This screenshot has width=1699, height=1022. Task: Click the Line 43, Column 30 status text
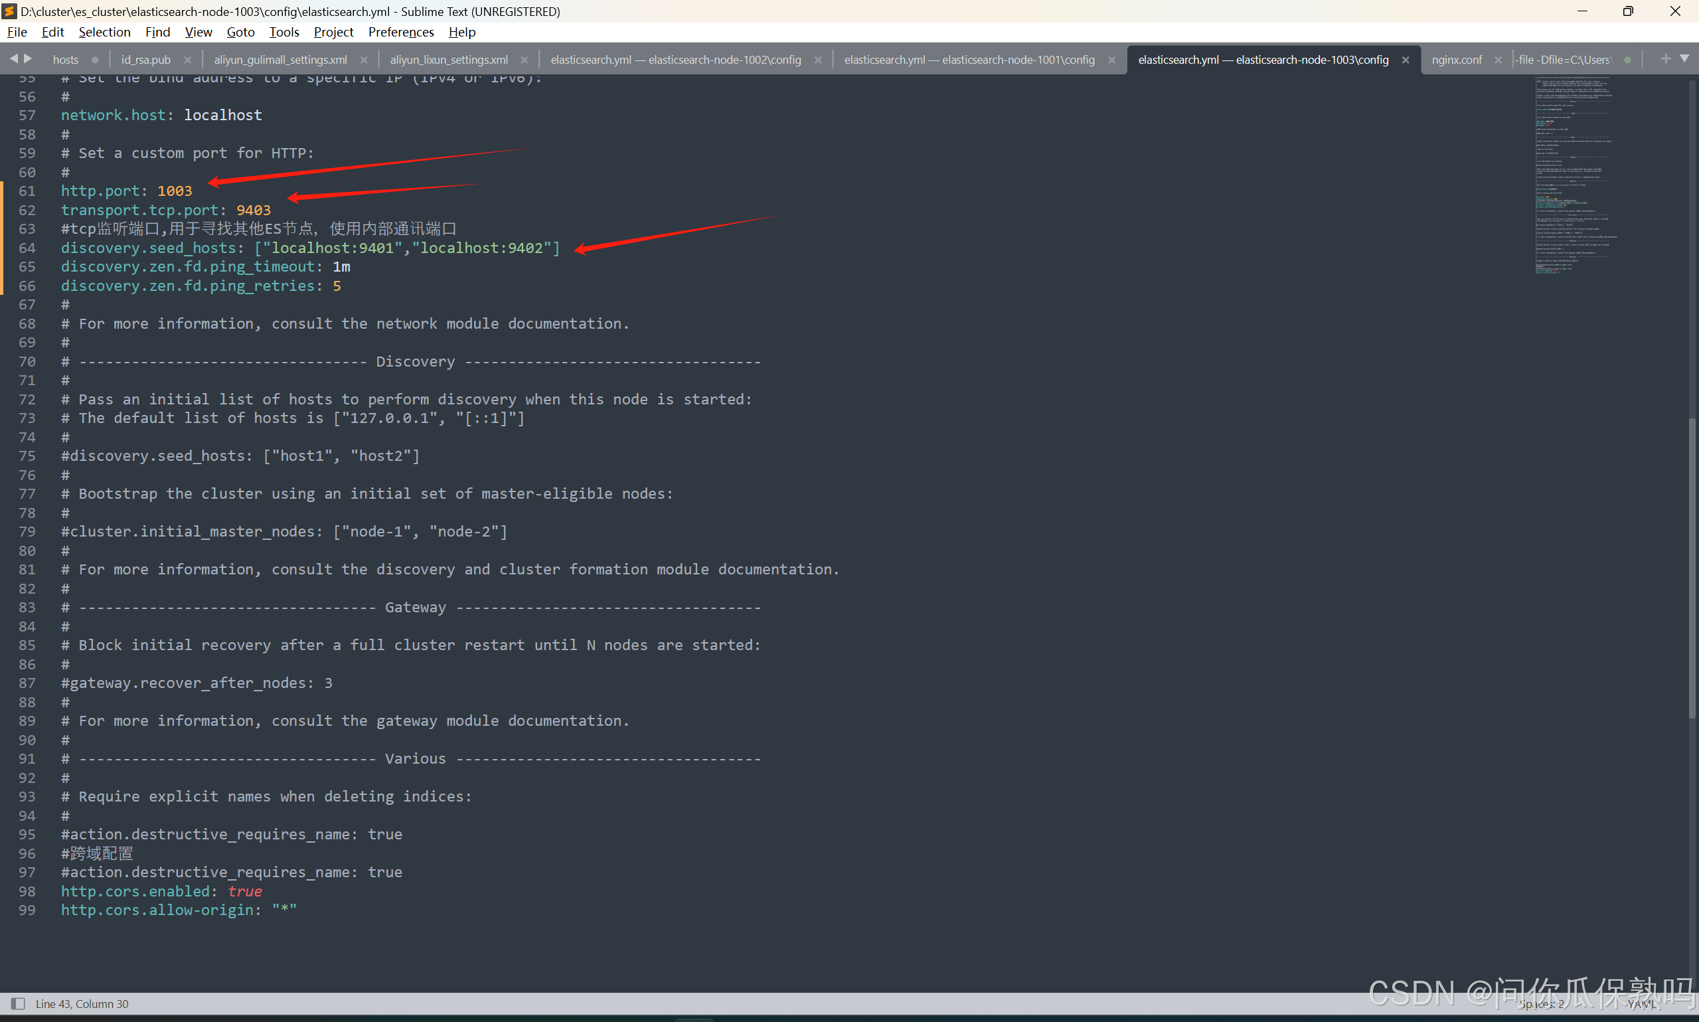click(x=82, y=1003)
